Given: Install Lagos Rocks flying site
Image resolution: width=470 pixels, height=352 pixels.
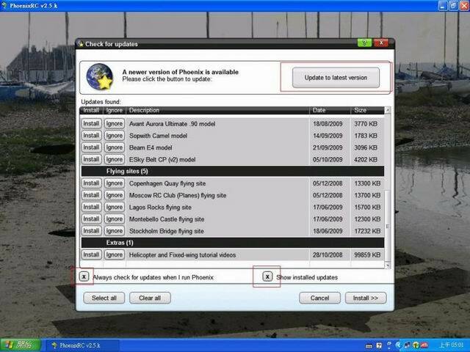Looking at the screenshot, I should click(91, 207).
